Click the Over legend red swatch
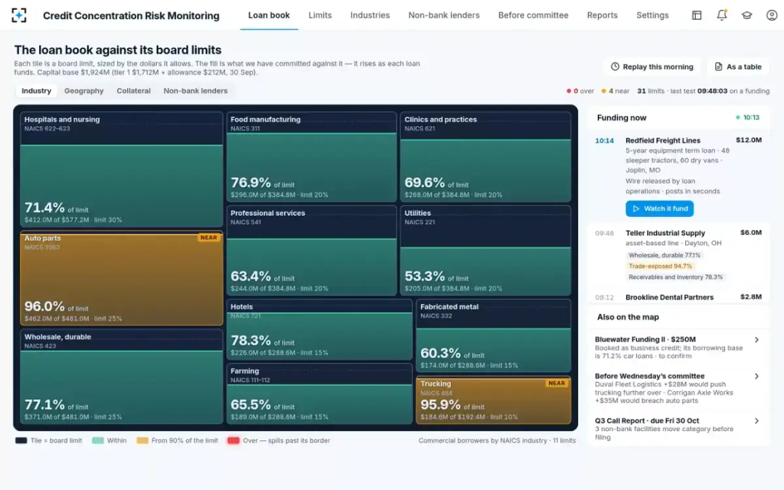 (x=233, y=441)
